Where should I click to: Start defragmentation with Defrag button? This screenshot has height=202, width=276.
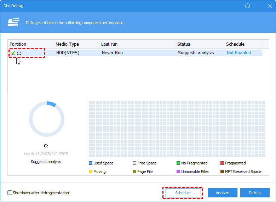tap(254, 193)
